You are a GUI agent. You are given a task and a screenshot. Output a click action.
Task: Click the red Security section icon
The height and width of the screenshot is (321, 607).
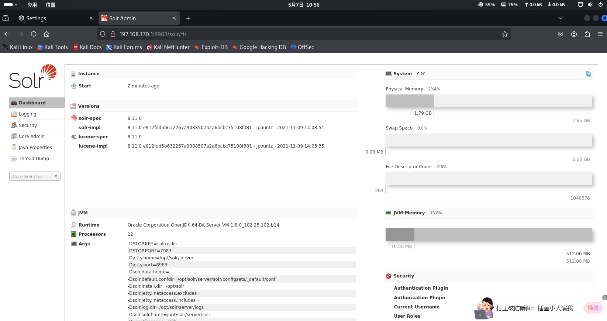pos(389,276)
